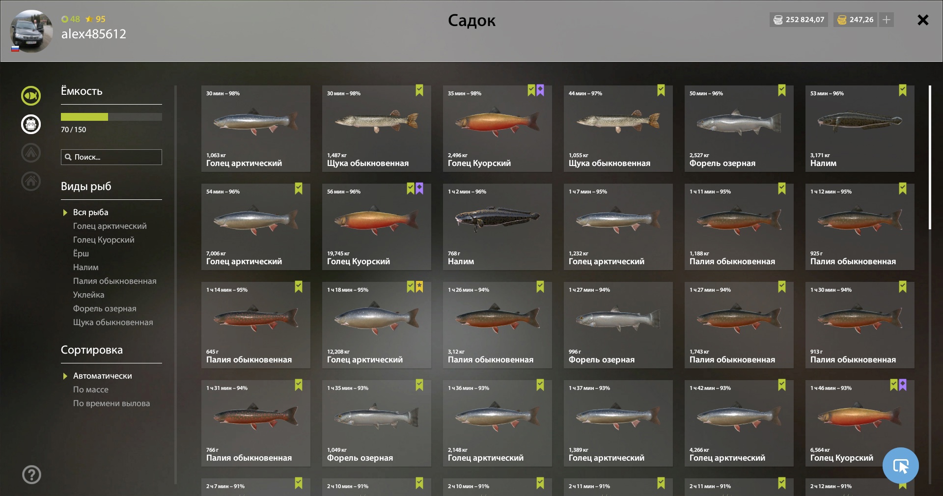
Task: Click the Ёмкость capacity progress bar
Action: point(111,117)
